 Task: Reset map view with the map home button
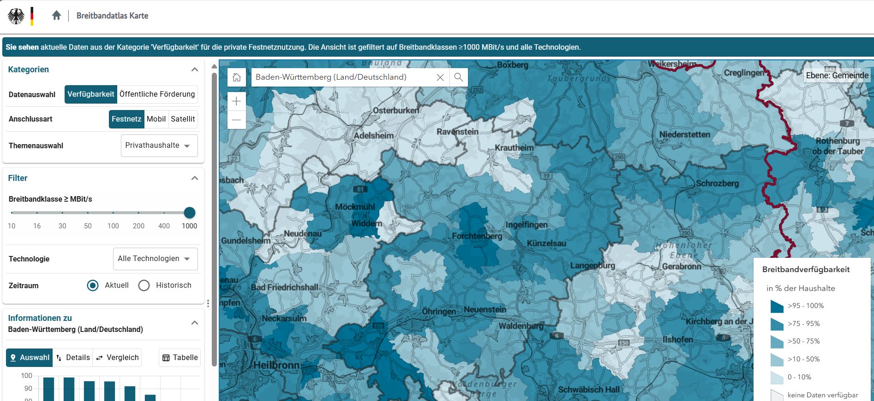(237, 77)
